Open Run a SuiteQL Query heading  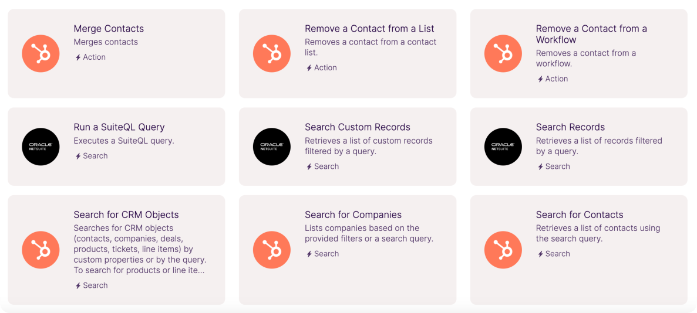coord(119,127)
